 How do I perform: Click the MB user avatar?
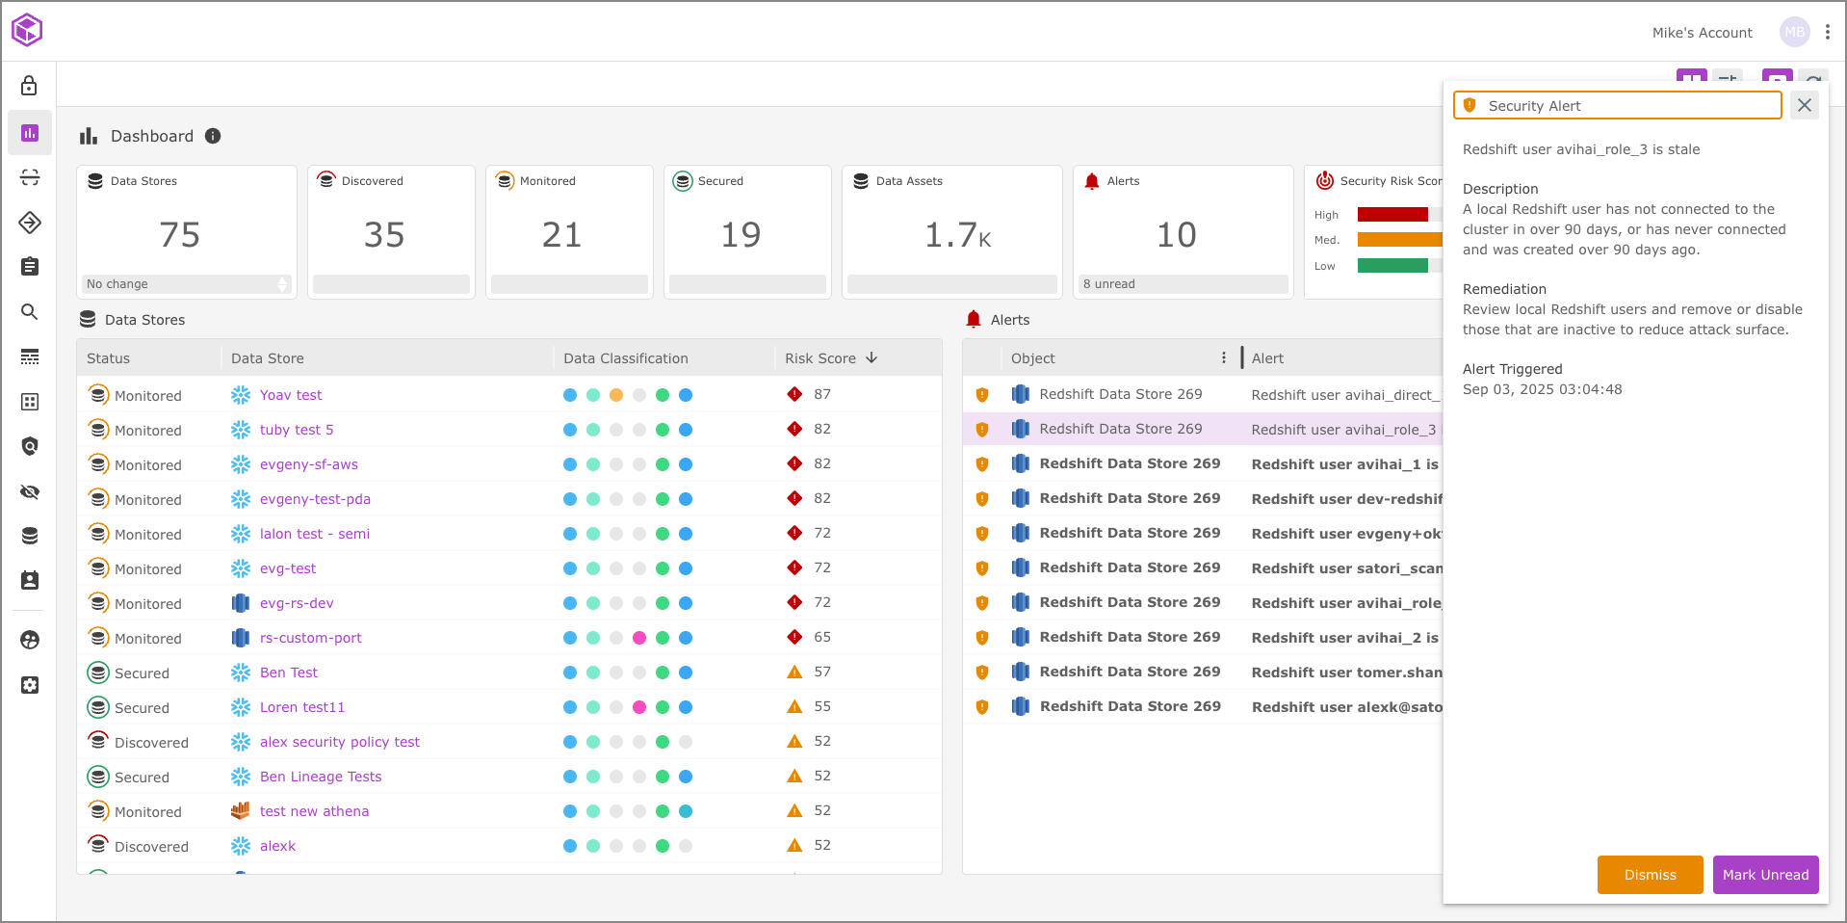tap(1794, 32)
